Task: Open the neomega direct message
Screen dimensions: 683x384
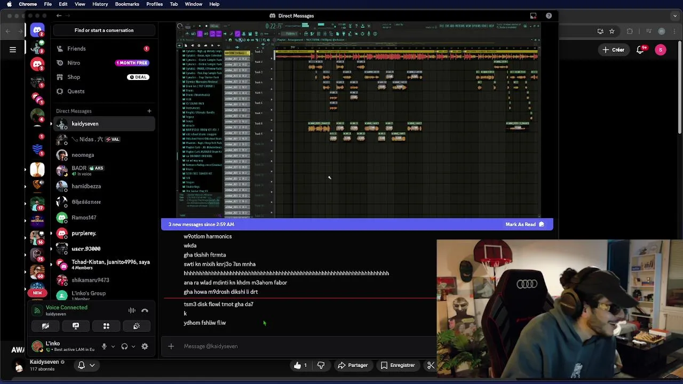Action: [x=104, y=155]
